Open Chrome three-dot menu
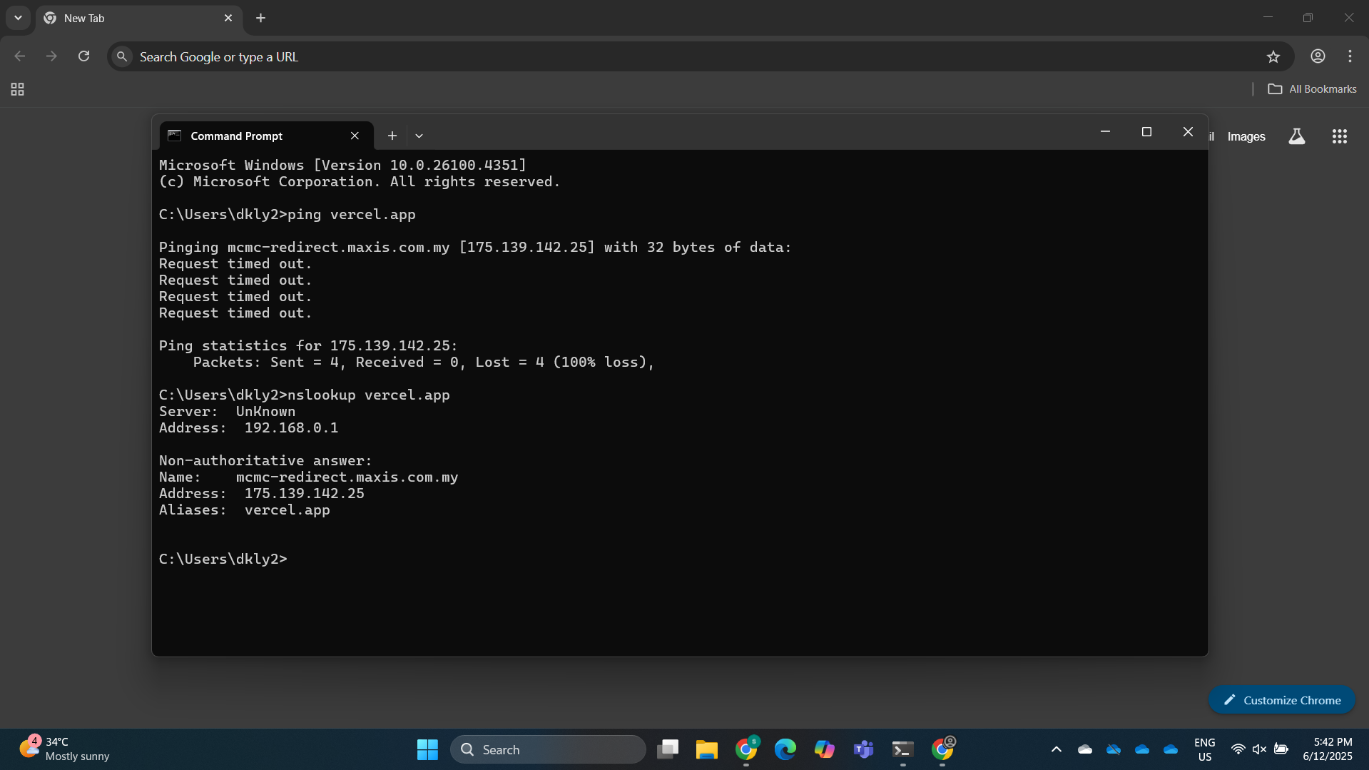The image size is (1369, 770). pyautogui.click(x=1350, y=56)
